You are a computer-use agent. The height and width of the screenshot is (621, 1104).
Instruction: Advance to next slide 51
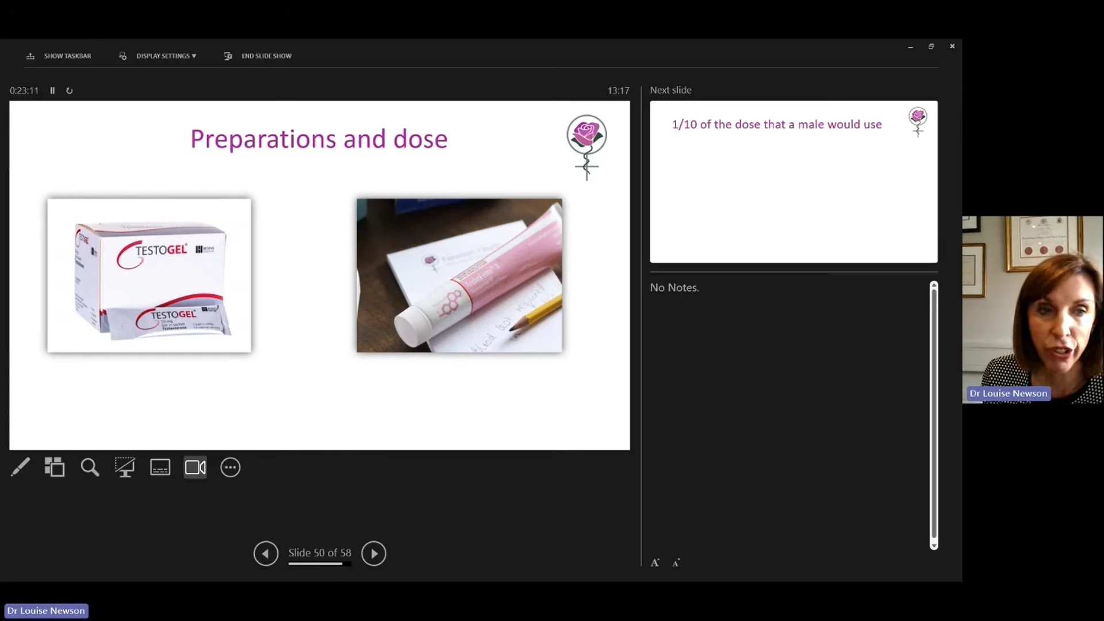click(374, 553)
